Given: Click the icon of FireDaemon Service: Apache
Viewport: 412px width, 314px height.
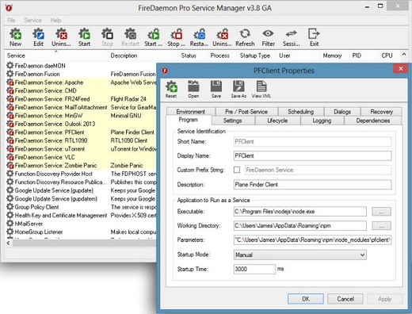Looking at the screenshot, I should [x=10, y=82].
